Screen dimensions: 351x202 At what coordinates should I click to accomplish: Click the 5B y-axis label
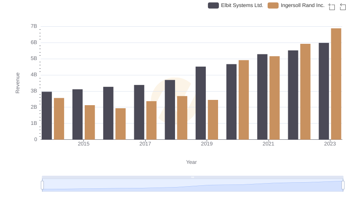[x=34, y=59]
